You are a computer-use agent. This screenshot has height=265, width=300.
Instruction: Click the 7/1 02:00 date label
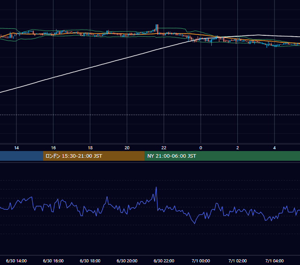238,261
